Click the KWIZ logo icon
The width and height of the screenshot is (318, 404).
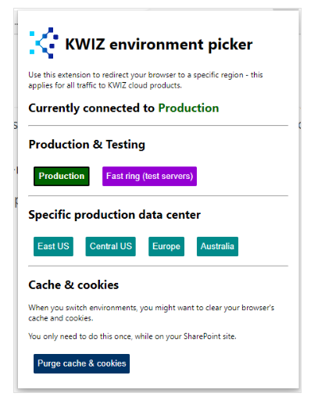click(44, 43)
